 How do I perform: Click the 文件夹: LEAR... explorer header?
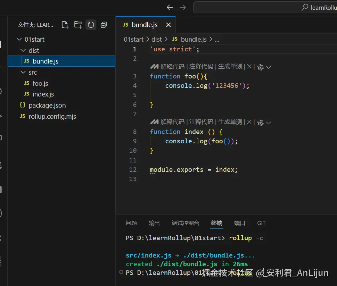(35, 25)
